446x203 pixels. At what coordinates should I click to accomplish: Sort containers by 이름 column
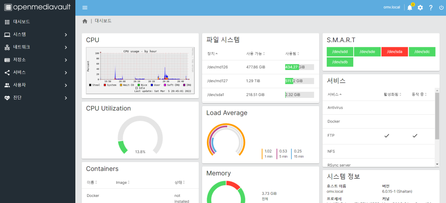click(x=92, y=182)
